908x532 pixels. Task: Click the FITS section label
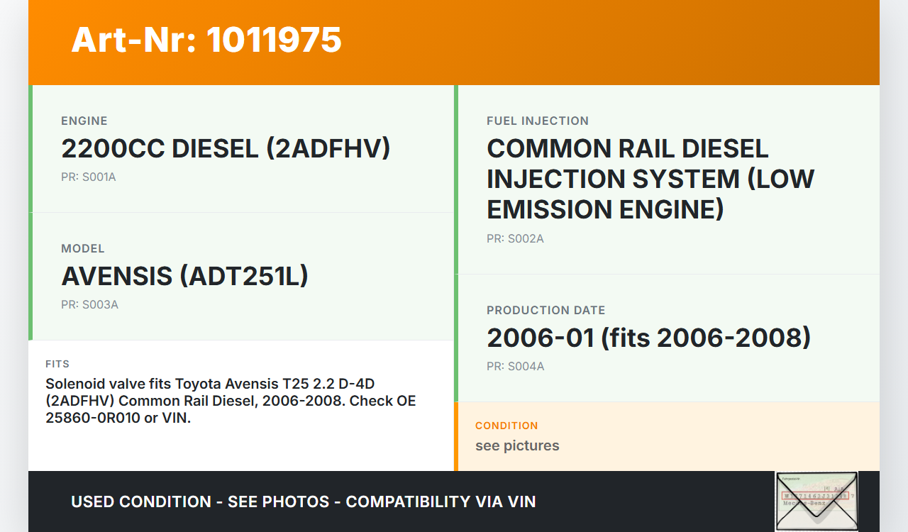click(x=57, y=364)
